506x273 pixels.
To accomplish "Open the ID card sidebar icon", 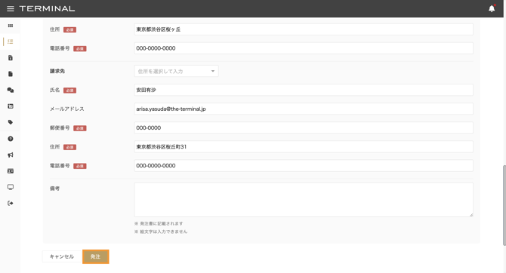I will point(11,171).
